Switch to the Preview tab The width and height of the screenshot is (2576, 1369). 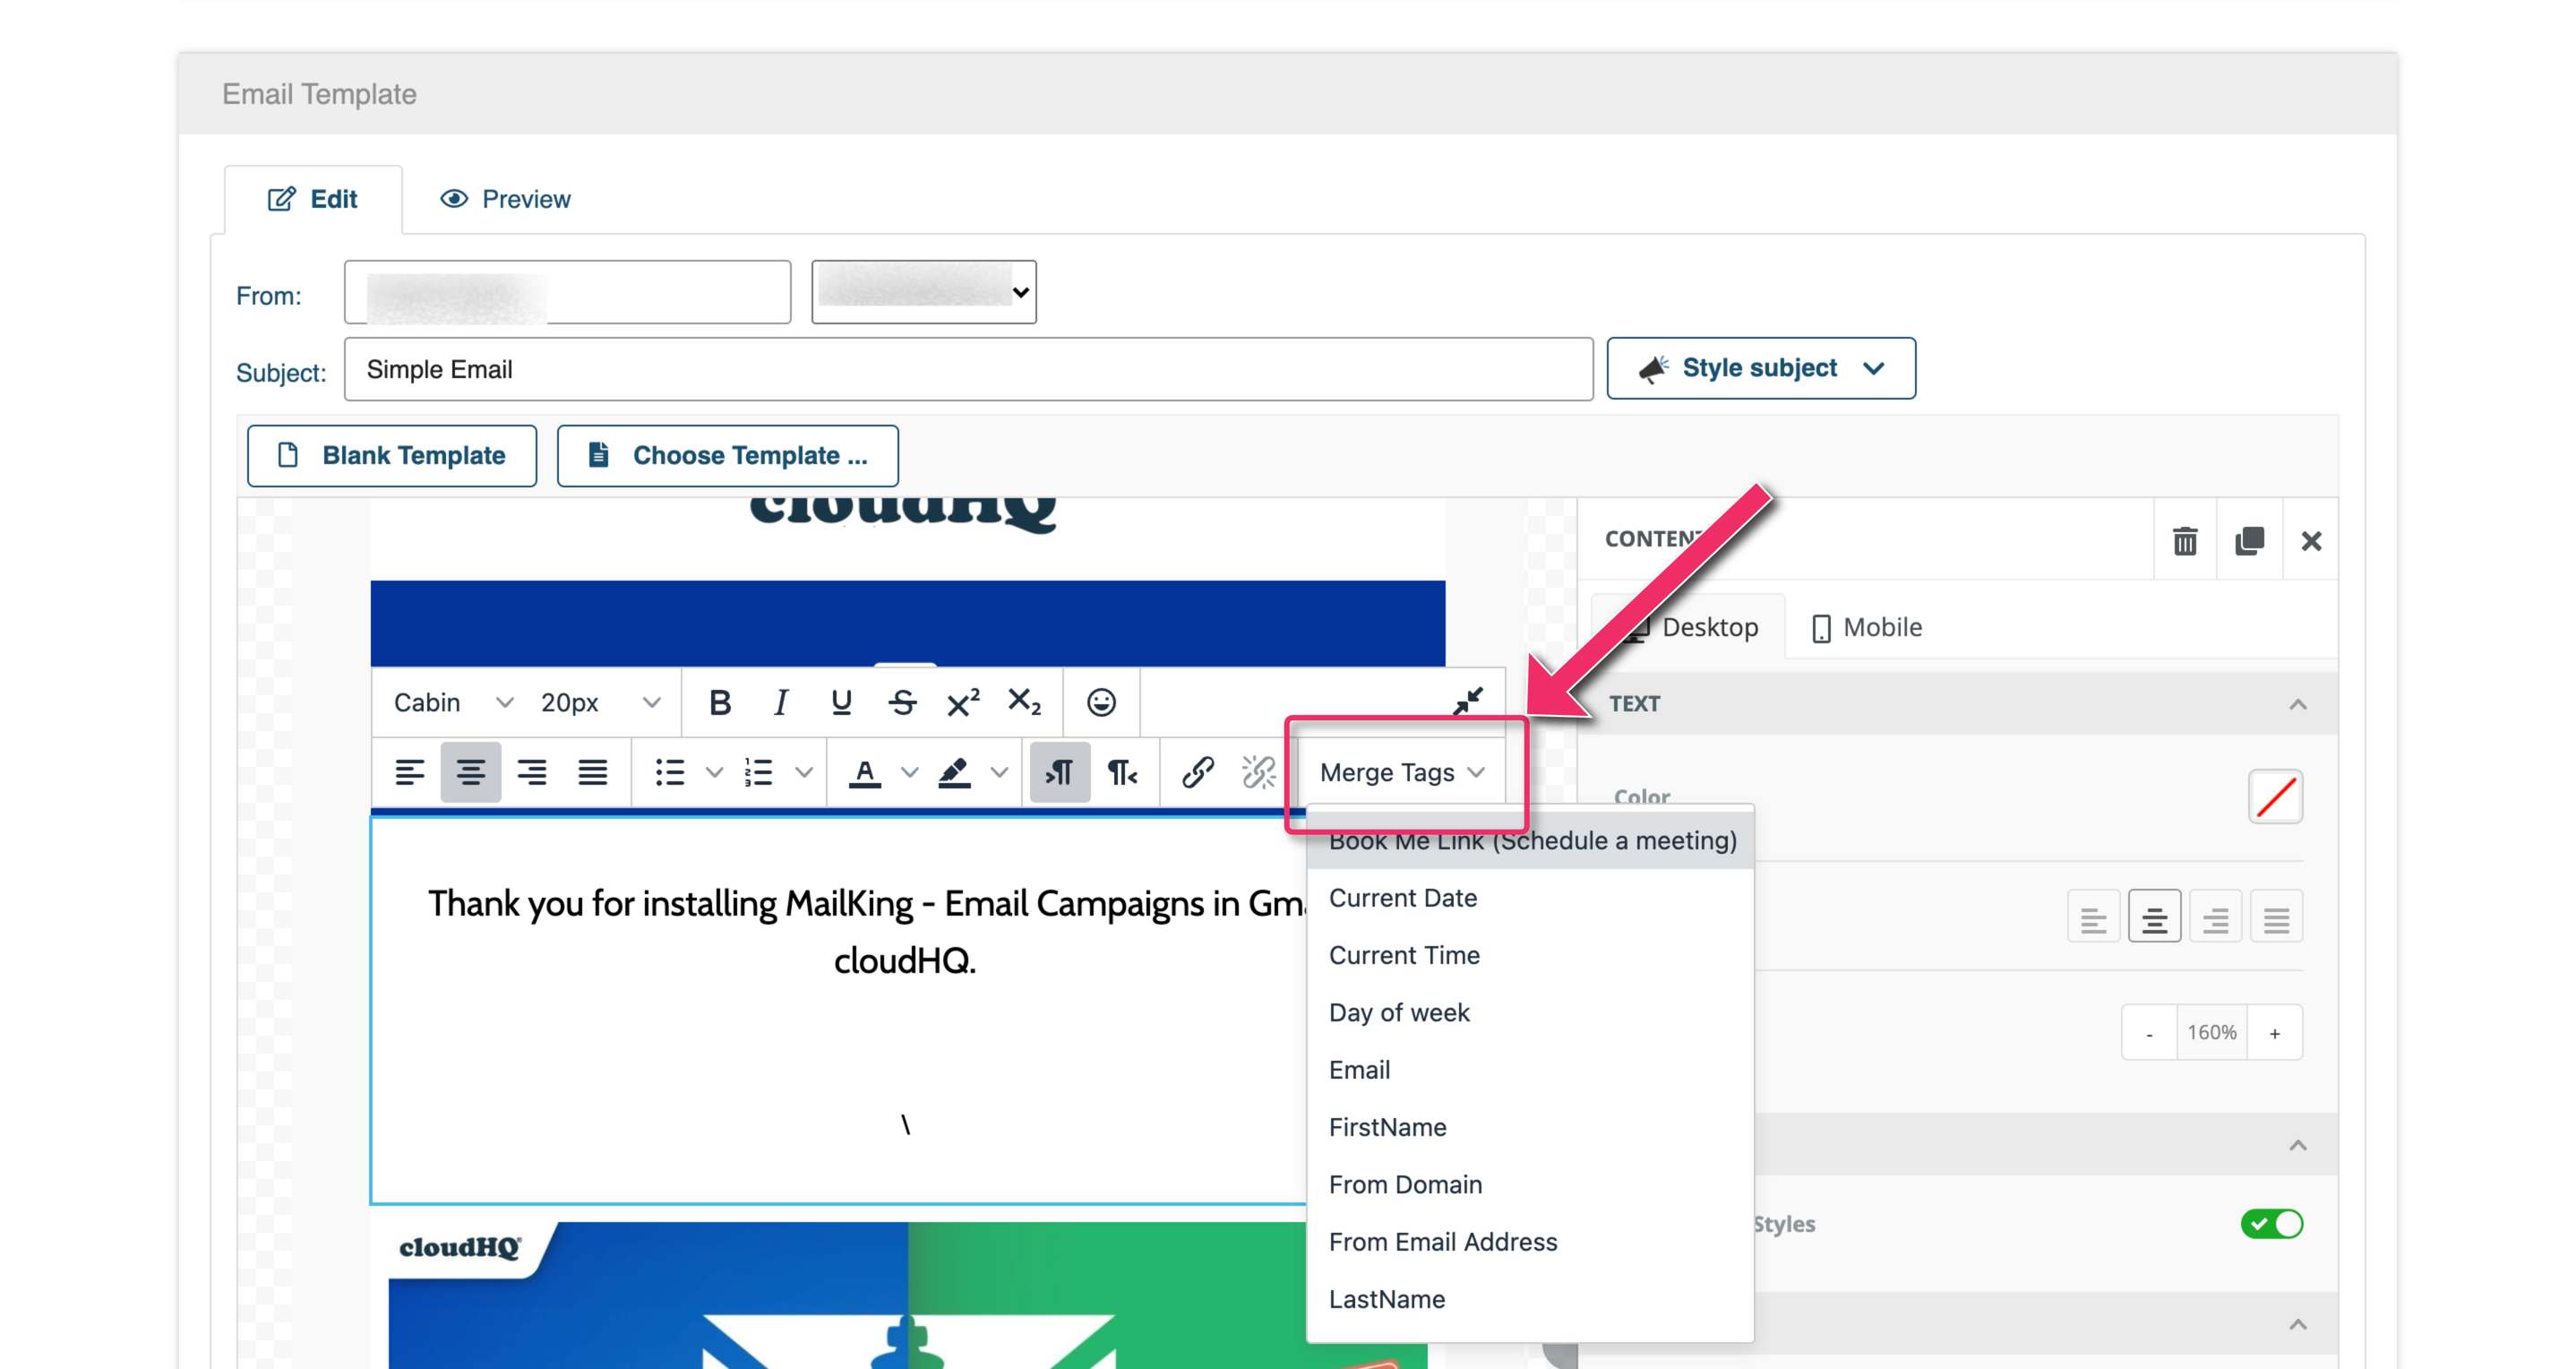point(505,199)
